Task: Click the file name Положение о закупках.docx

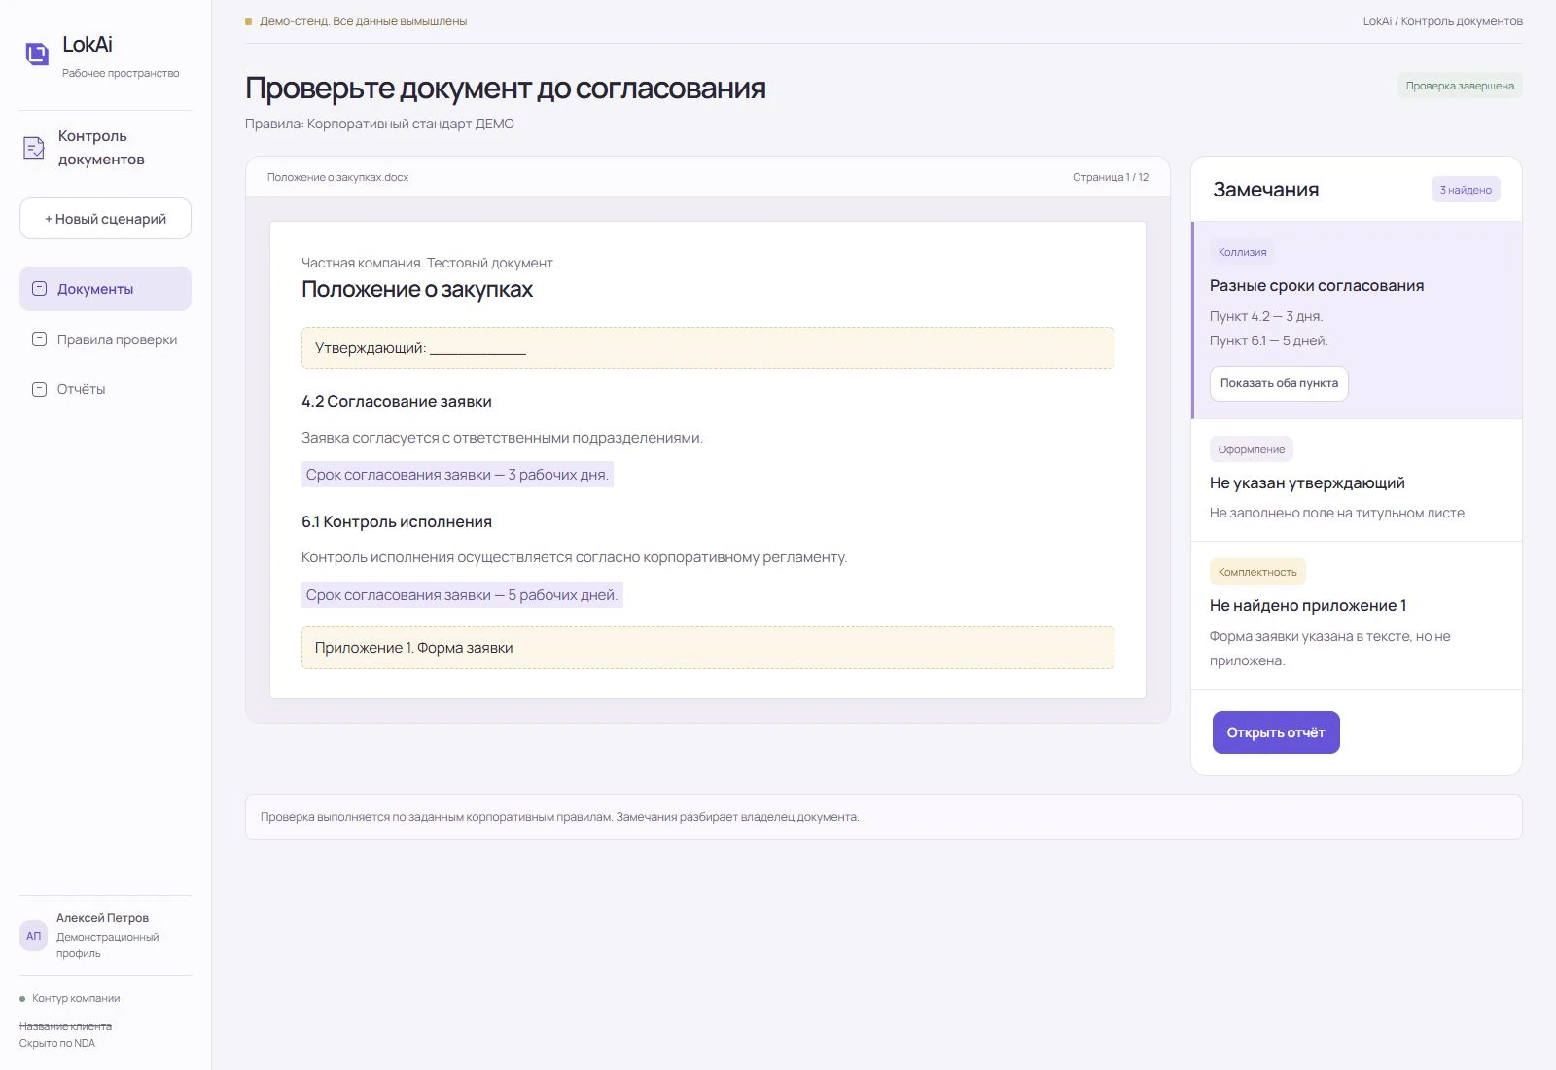Action: coord(337,177)
